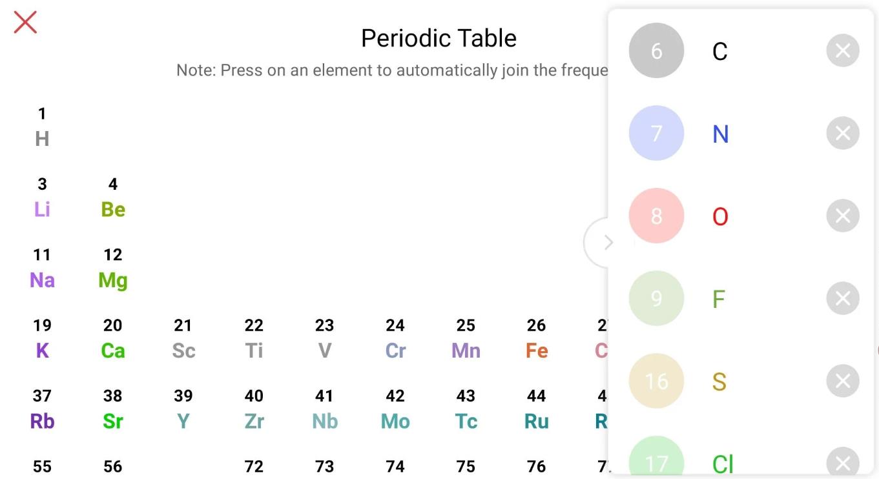
Task: Select the Tc technetium element
Action: [x=466, y=410]
